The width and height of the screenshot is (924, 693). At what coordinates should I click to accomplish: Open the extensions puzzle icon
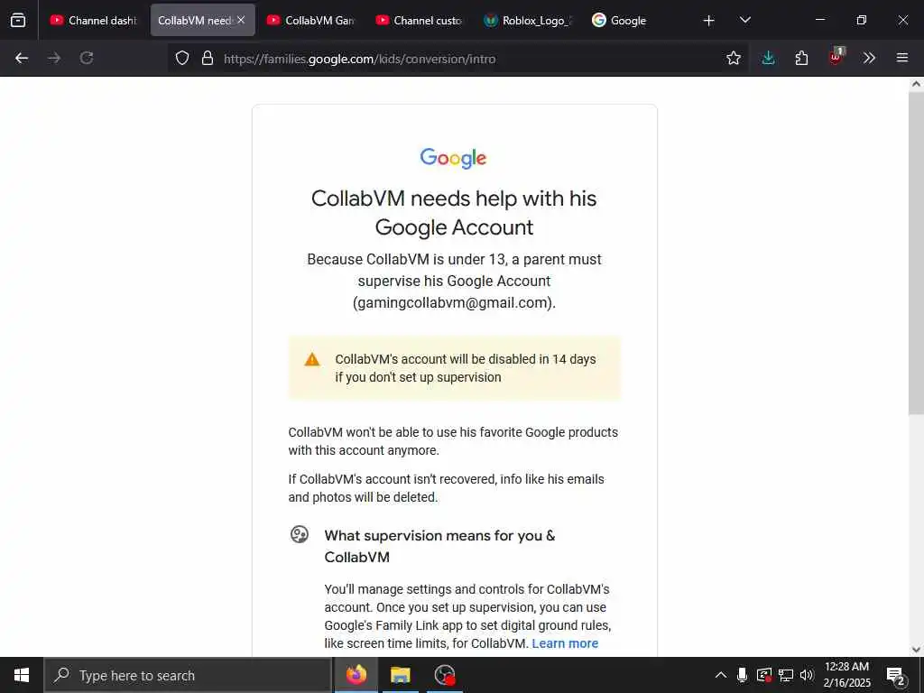pyautogui.click(x=801, y=58)
